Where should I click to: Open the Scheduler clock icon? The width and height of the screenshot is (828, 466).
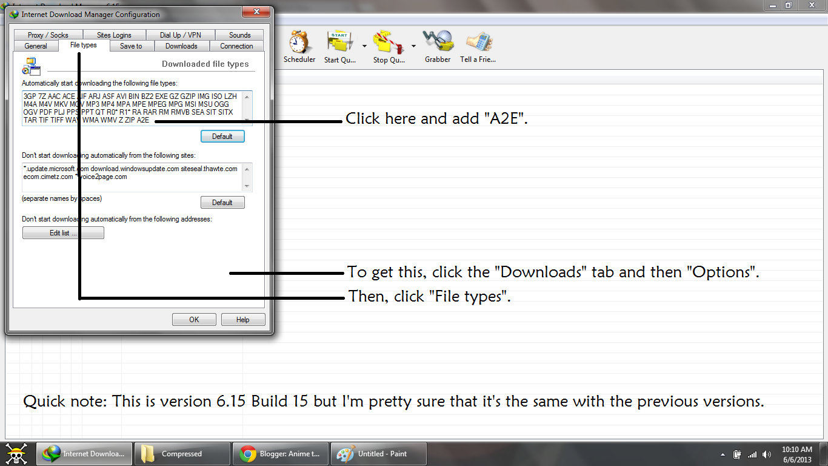click(299, 42)
